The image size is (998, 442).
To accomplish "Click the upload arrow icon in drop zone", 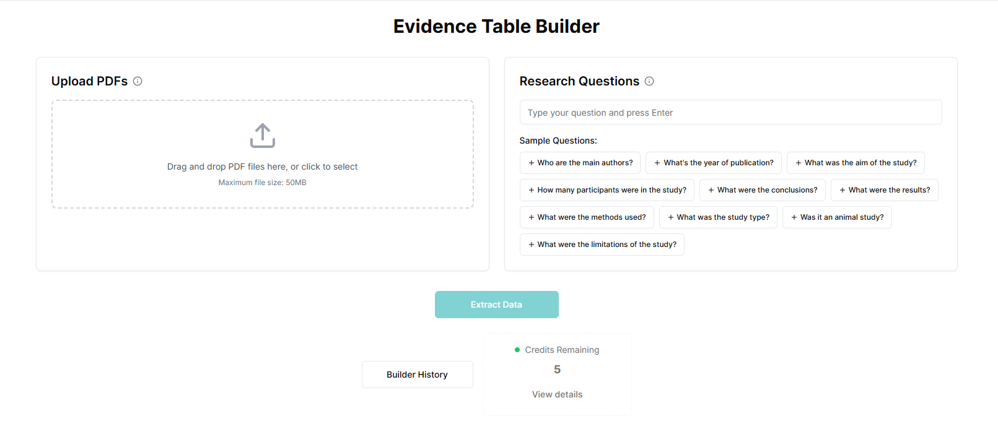I will point(263,136).
